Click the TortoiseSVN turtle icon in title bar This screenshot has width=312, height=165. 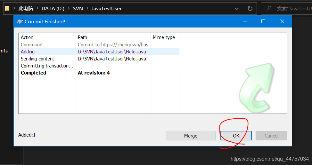20,21
